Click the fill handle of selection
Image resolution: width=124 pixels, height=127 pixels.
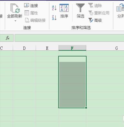point(86,108)
